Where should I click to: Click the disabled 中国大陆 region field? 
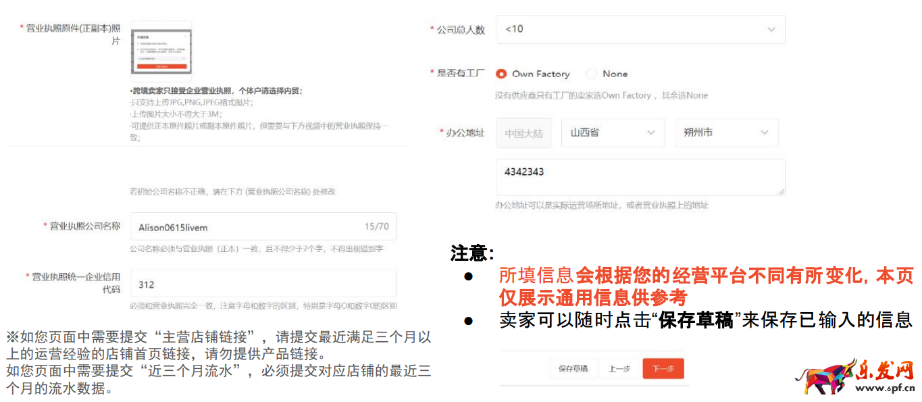point(523,132)
